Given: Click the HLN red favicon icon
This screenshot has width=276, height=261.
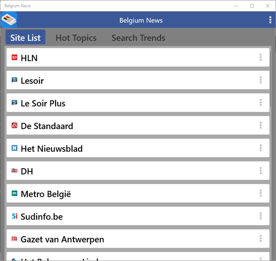Looking at the screenshot, I should point(14,58).
